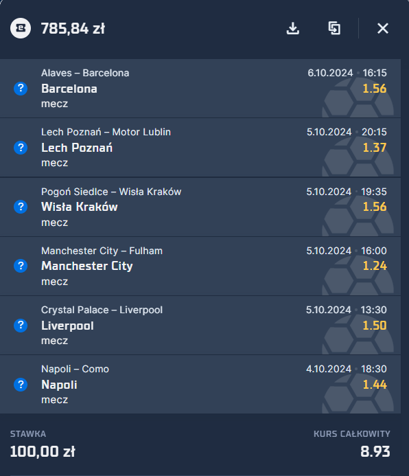Viewport: 409px width, 476px height.
Task: Click the 1.24 odds for Manchester City
Action: tap(375, 266)
